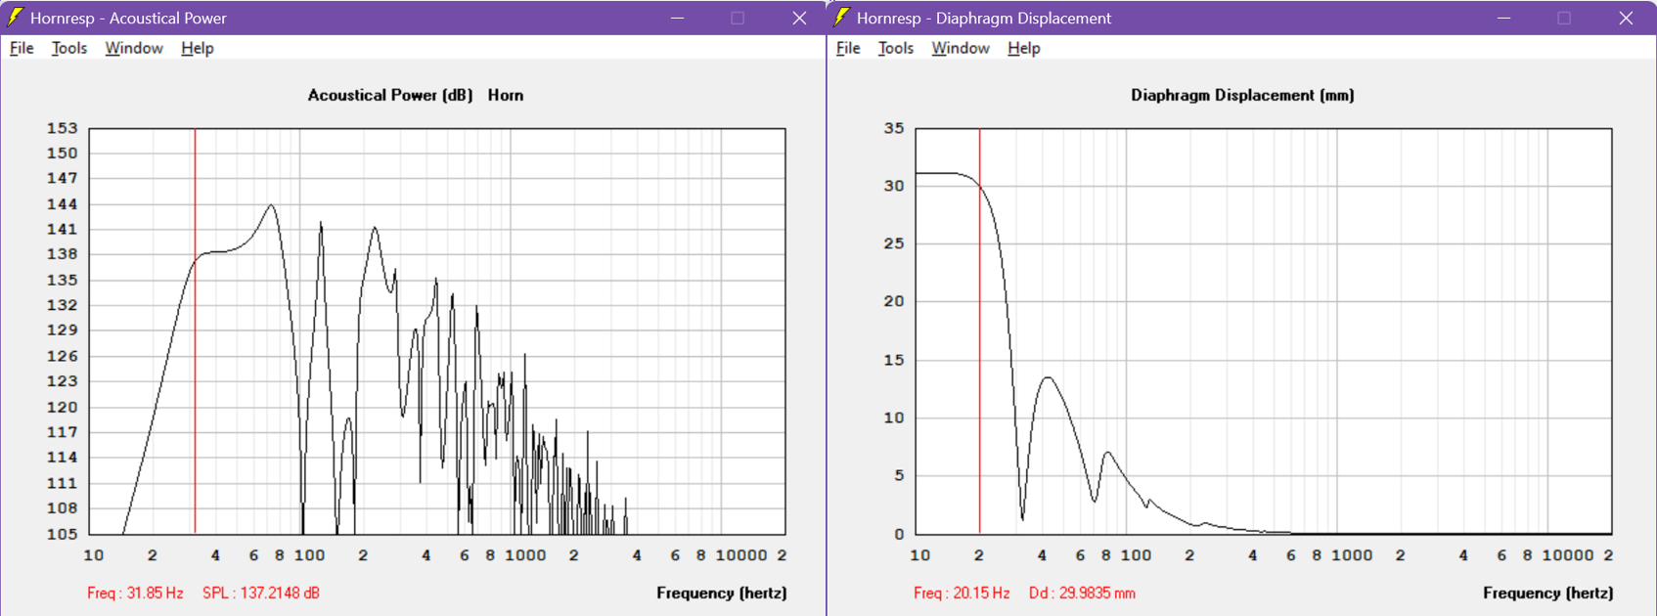The image size is (1657, 616).
Task: Open Tools menu in Diaphragm Displacement window
Action: (896, 48)
